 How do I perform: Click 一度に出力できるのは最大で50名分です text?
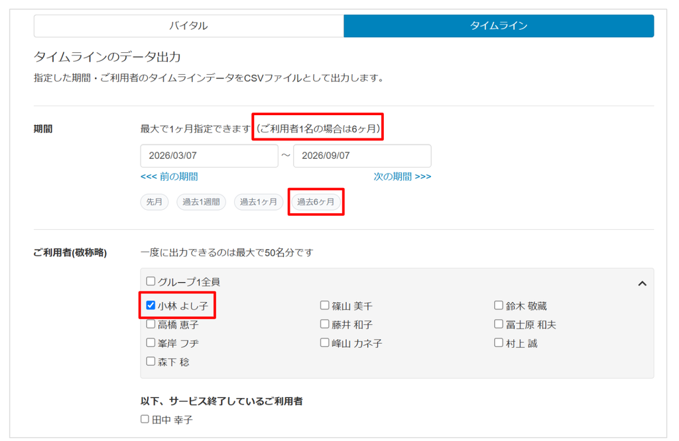(x=227, y=252)
